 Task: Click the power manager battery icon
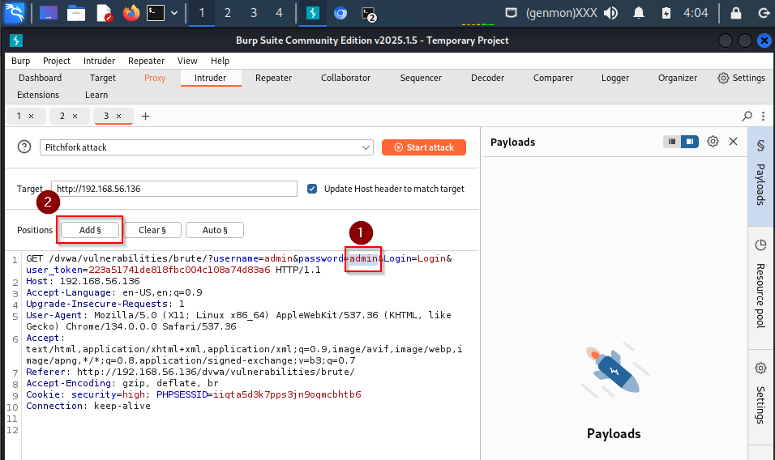click(666, 13)
